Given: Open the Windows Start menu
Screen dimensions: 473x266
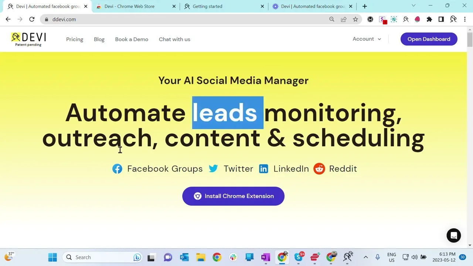Looking at the screenshot, I should coord(52,257).
